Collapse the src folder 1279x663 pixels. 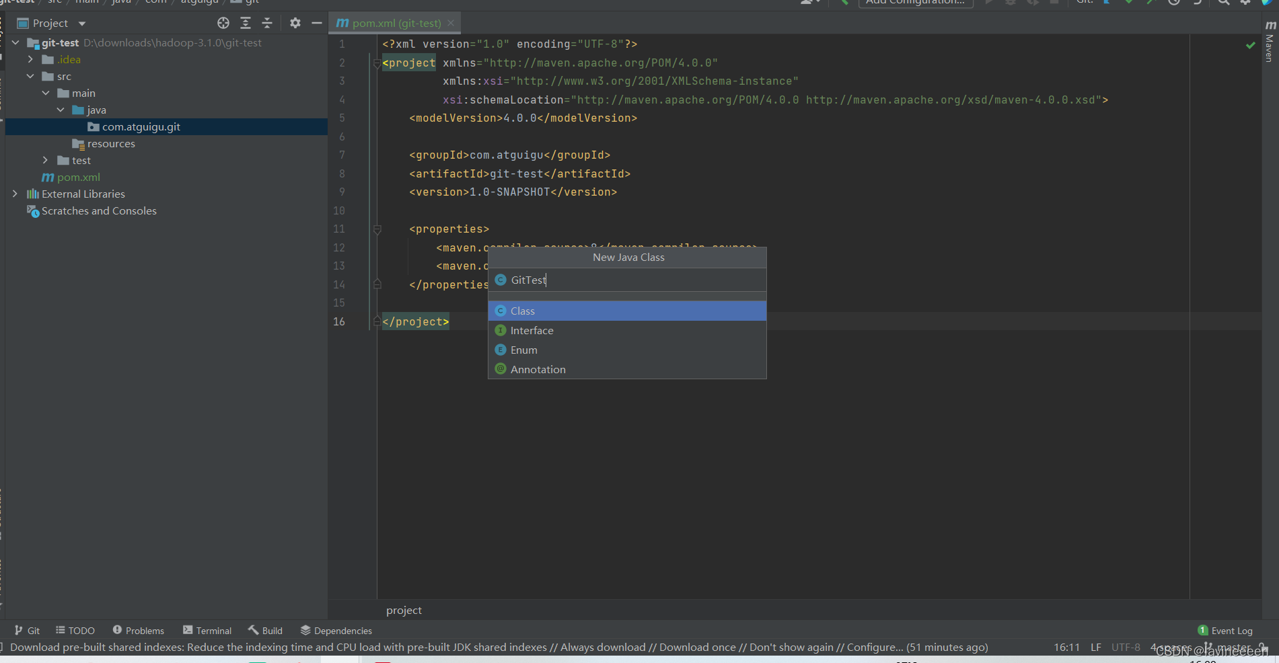[30, 76]
